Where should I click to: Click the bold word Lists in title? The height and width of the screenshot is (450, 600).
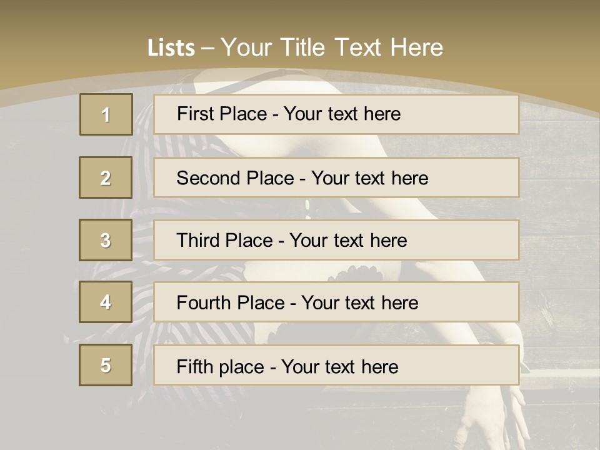[x=171, y=47]
